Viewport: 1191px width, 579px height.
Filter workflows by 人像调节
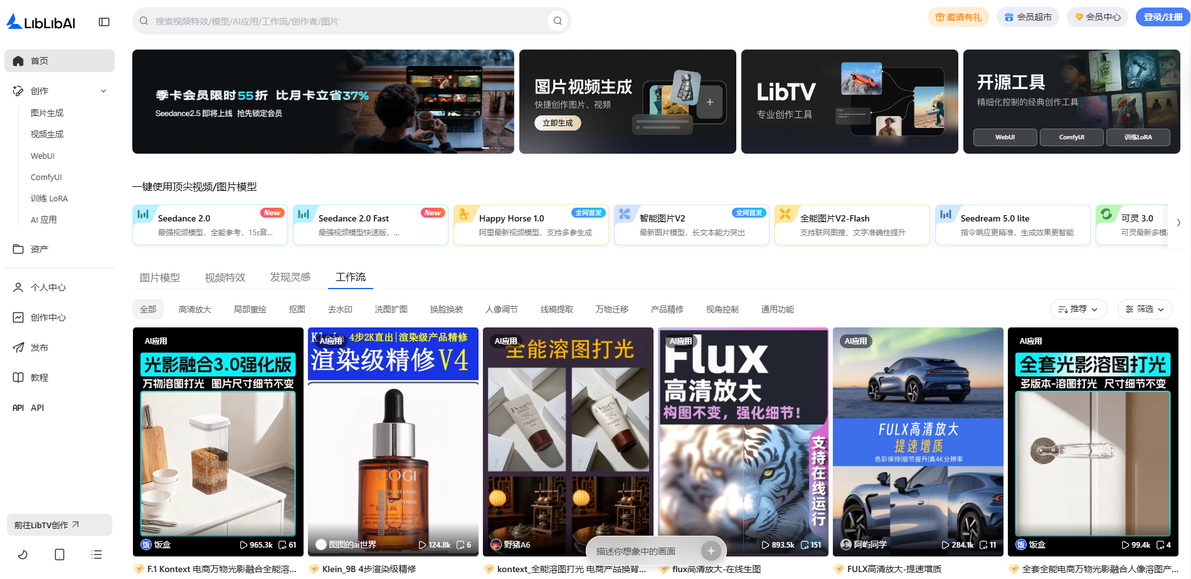pyautogui.click(x=502, y=309)
